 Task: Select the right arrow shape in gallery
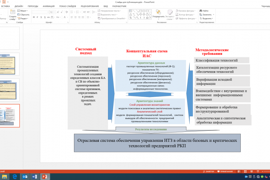(141, 14)
